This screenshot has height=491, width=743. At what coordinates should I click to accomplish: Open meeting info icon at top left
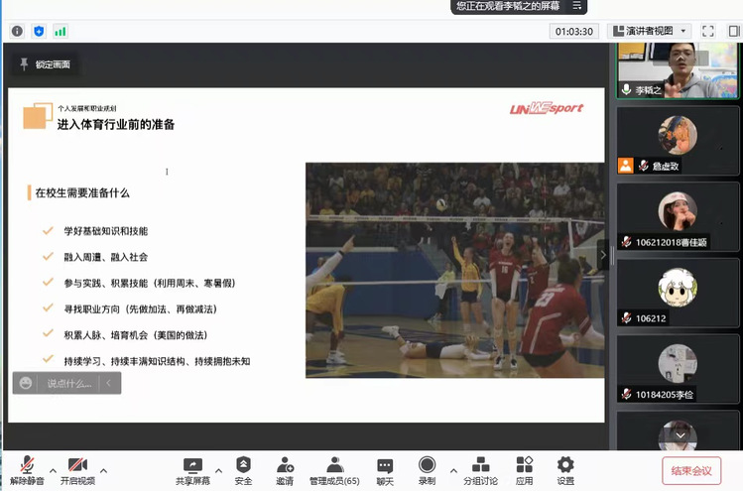coord(17,31)
